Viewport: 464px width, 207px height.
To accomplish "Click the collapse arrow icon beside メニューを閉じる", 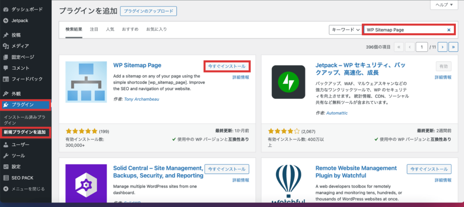I will click(x=5, y=189).
